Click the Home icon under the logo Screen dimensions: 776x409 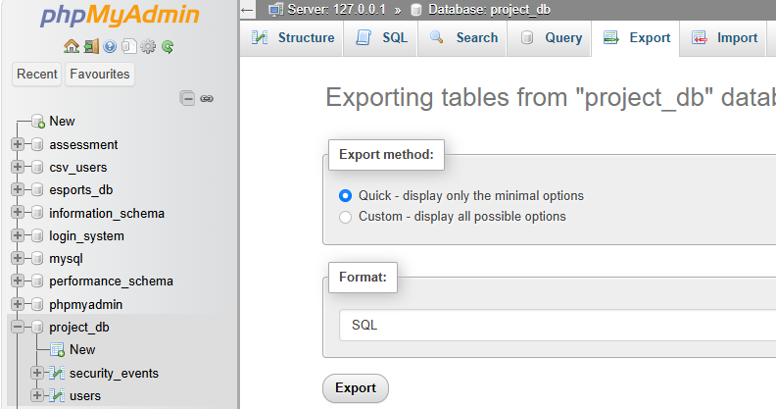[x=72, y=46]
